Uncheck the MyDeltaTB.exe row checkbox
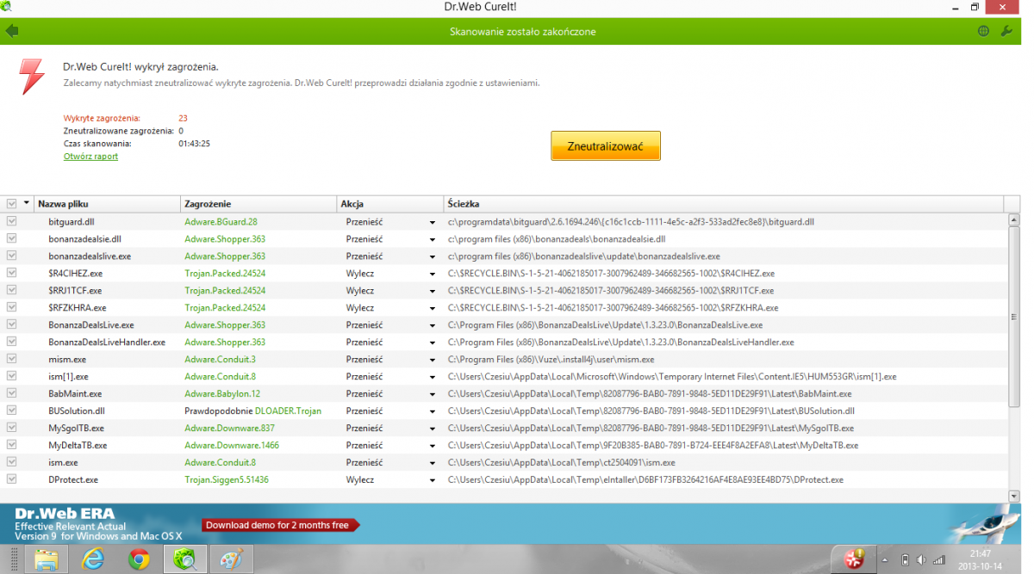The width and height of the screenshot is (1034, 574). [x=11, y=445]
